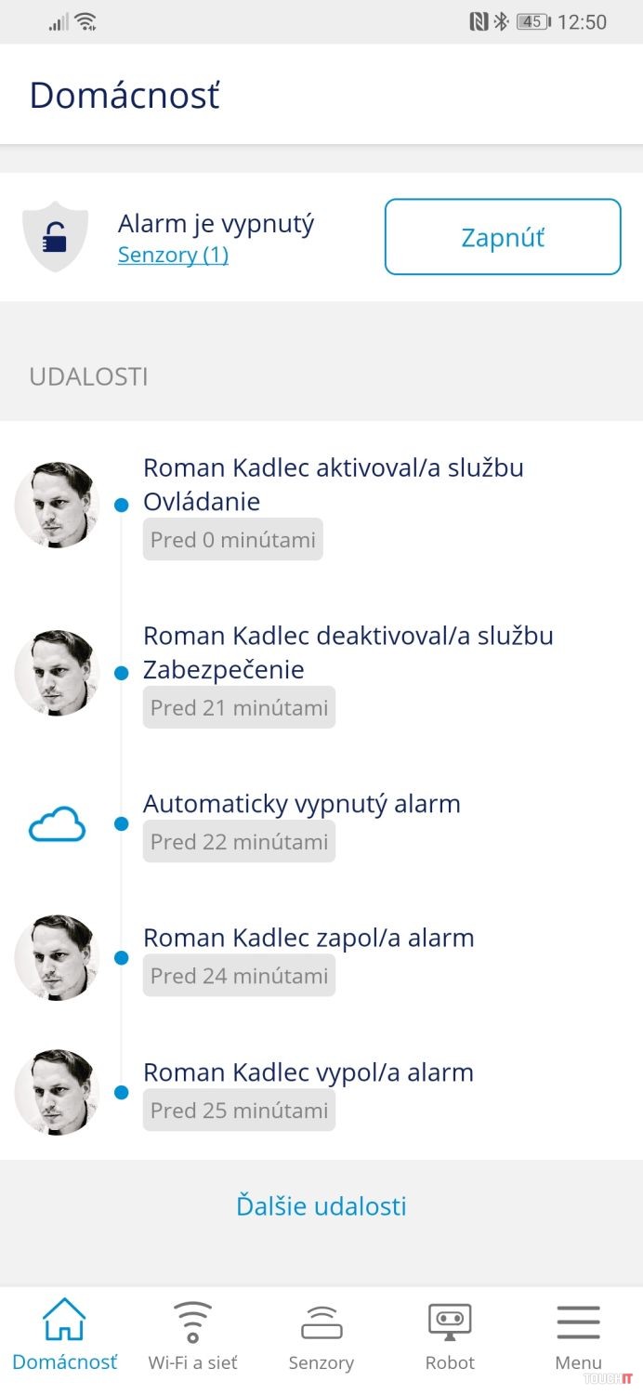Select the Roman Kadlec vypol/a alarm event

[x=308, y=1072]
